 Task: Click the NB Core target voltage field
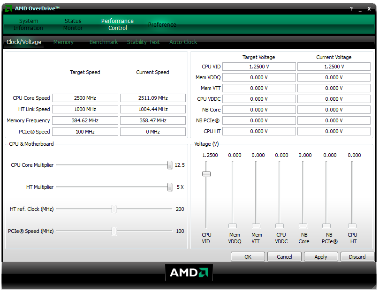pyautogui.click(x=259, y=110)
